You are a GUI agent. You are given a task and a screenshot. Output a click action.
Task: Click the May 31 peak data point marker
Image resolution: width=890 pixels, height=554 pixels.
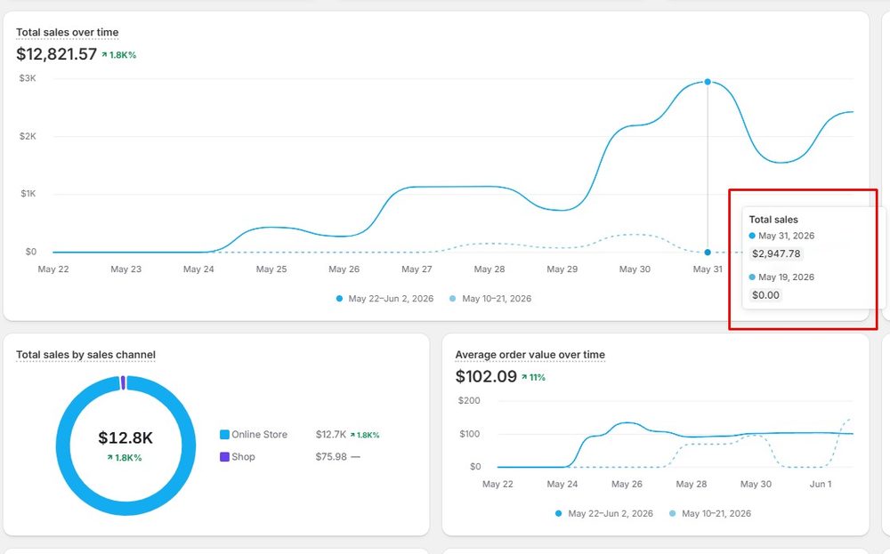(708, 82)
